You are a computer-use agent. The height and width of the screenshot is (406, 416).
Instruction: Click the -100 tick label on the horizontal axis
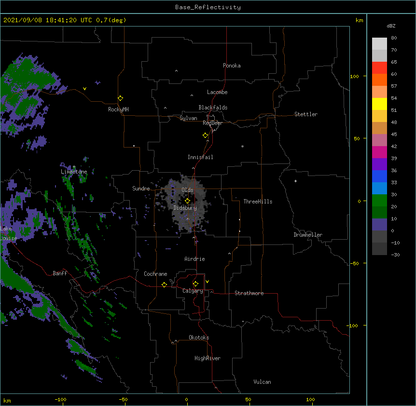click(x=60, y=400)
